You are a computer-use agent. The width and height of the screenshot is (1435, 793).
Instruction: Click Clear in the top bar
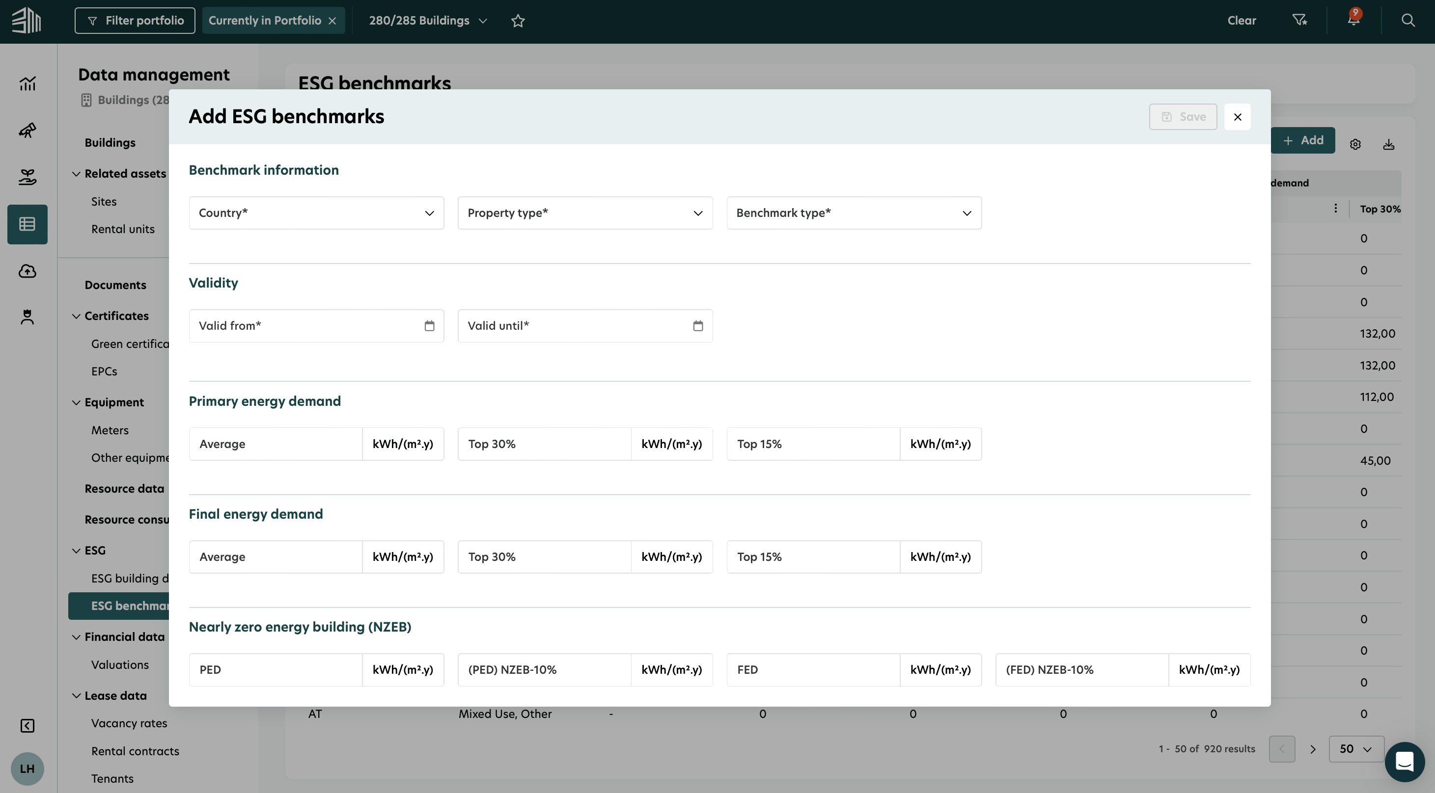coord(1241,21)
